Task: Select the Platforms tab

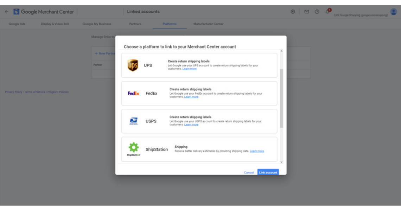Action: [169, 24]
